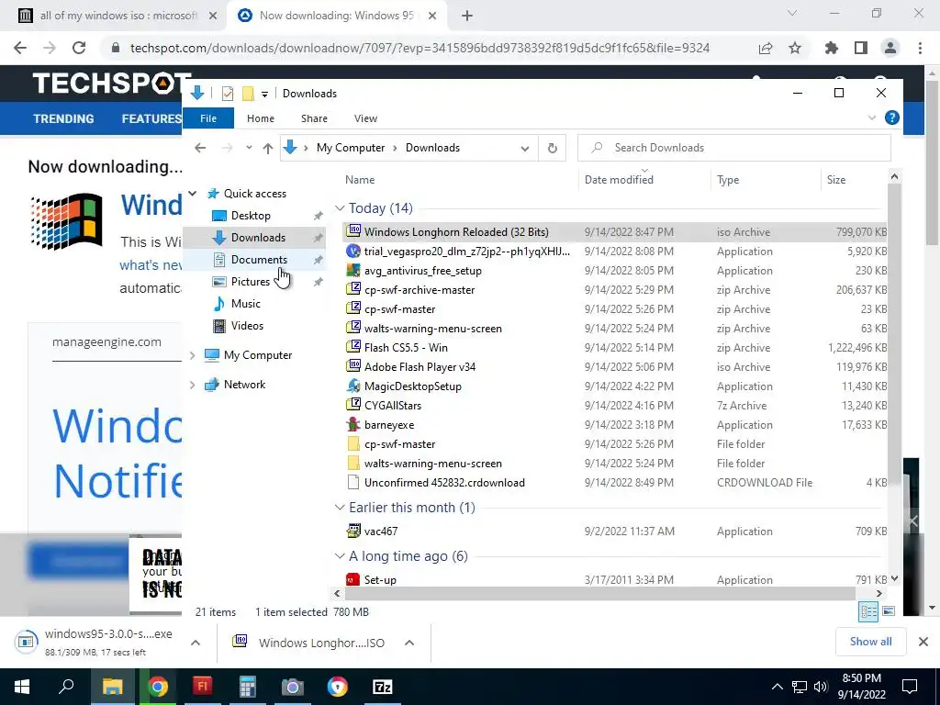Select the barneyexe application icon
Screen dimensions: 940x705
pyautogui.click(x=353, y=424)
